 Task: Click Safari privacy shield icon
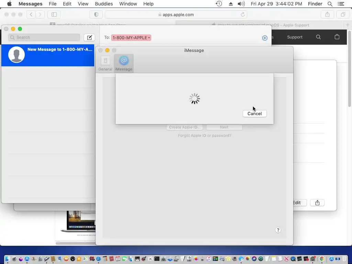coord(96,14)
